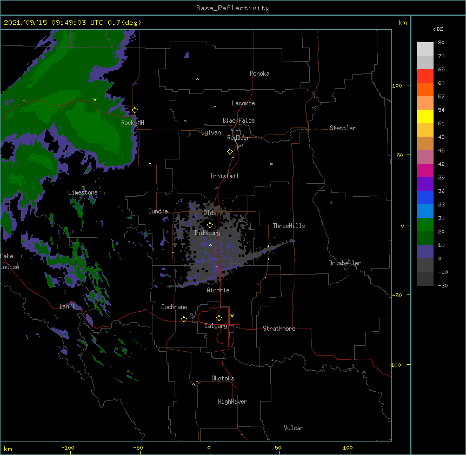This screenshot has width=466, height=455.
Task: Click the -100 tick on the bottom axis
Action: (68, 447)
